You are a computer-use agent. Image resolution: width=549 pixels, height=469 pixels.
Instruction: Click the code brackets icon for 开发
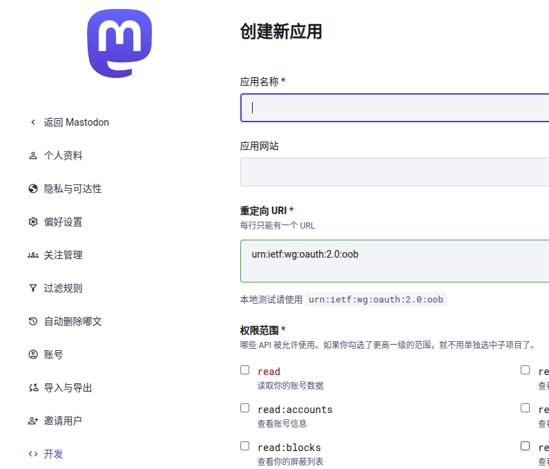(x=32, y=454)
